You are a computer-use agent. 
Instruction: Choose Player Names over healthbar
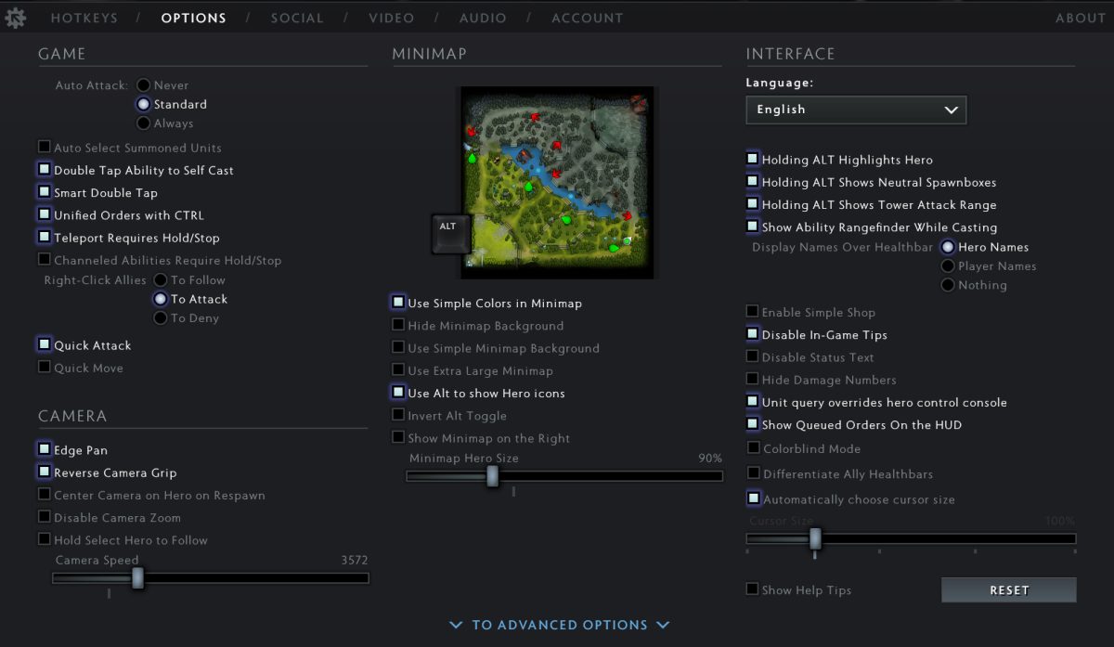pyautogui.click(x=948, y=266)
